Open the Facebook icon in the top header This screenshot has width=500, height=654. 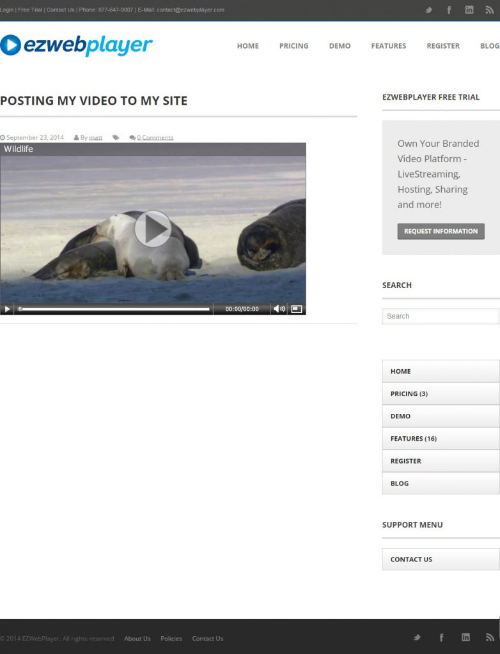tap(449, 10)
